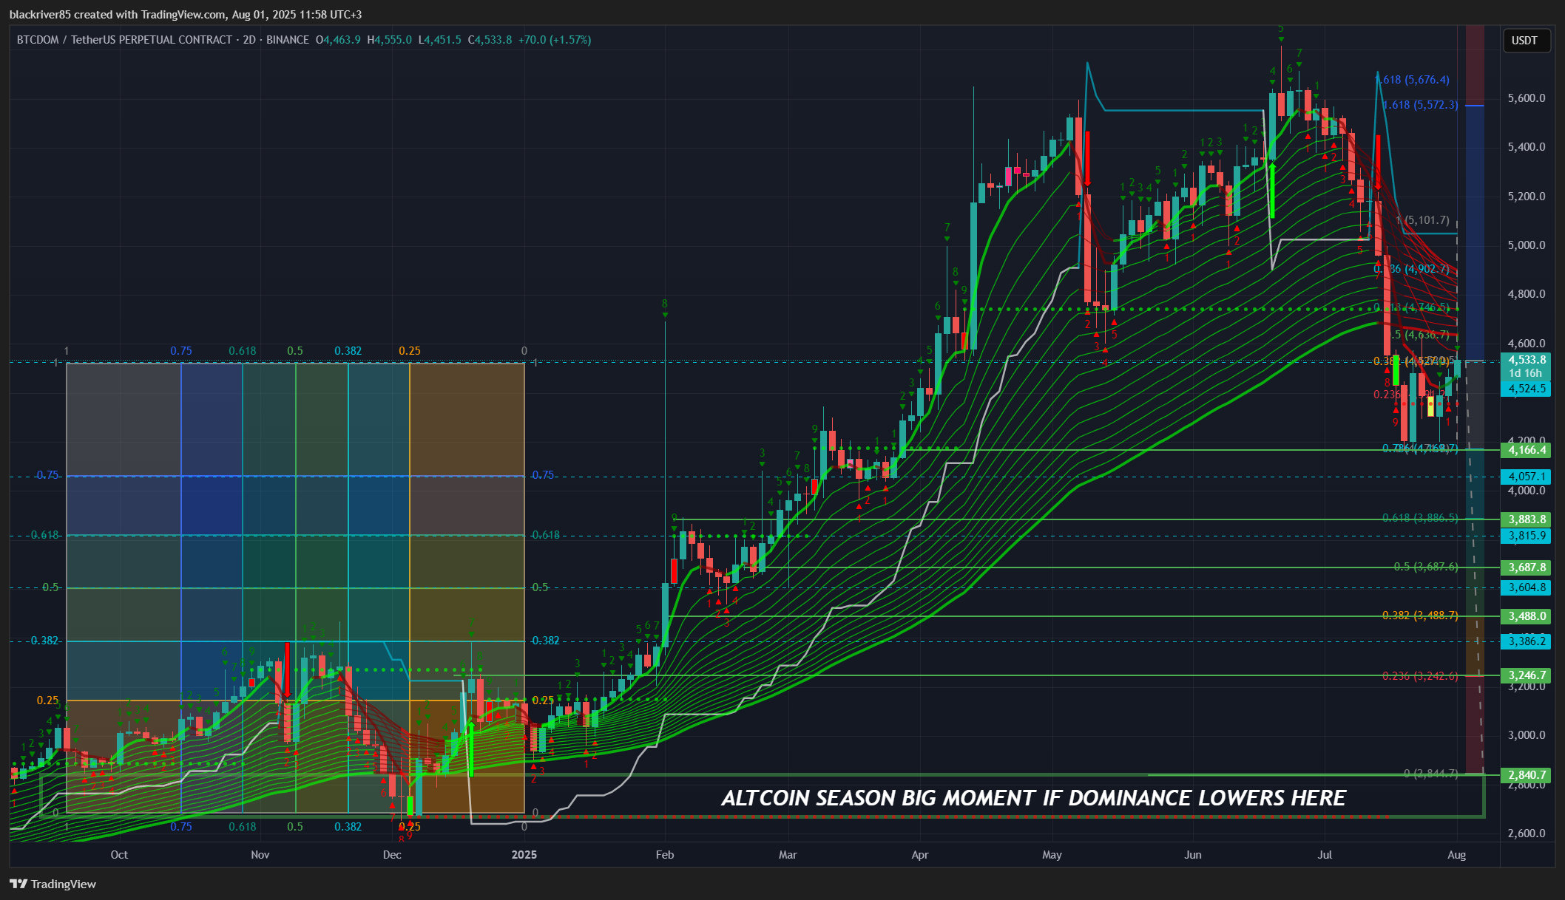Click the Jul label on time axis

(1325, 855)
